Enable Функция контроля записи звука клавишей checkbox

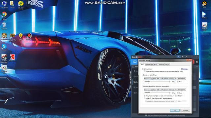tap(145, 98)
